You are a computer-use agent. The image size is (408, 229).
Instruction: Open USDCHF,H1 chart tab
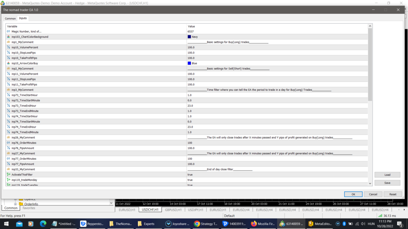click(150, 210)
